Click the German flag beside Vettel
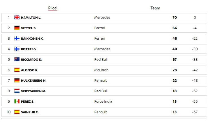Image resolution: width=208 pixels, height=130 pixels. 17,28
